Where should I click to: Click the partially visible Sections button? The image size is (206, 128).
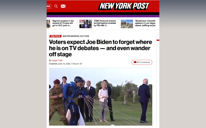[x=49, y=6]
